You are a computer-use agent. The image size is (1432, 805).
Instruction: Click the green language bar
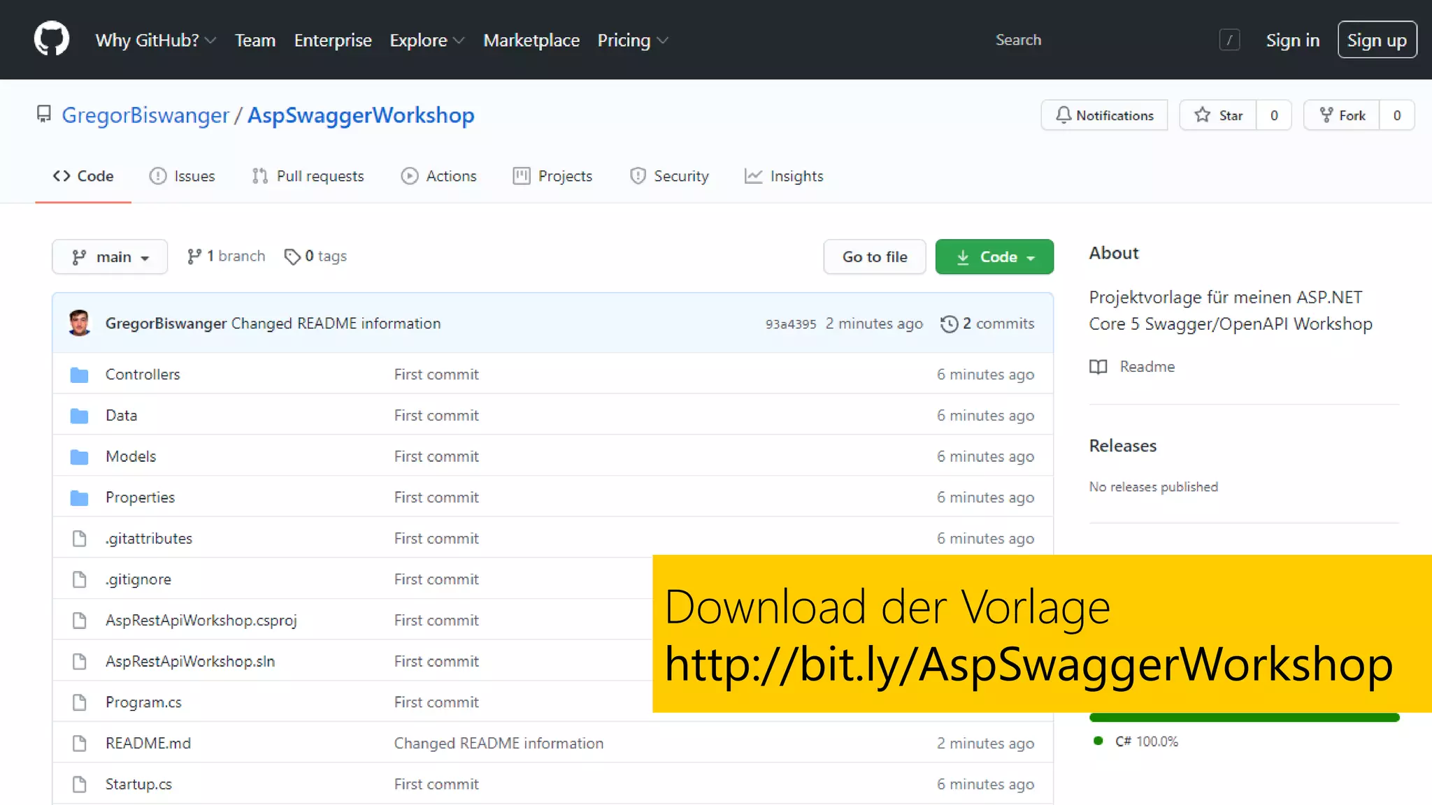[x=1244, y=717]
